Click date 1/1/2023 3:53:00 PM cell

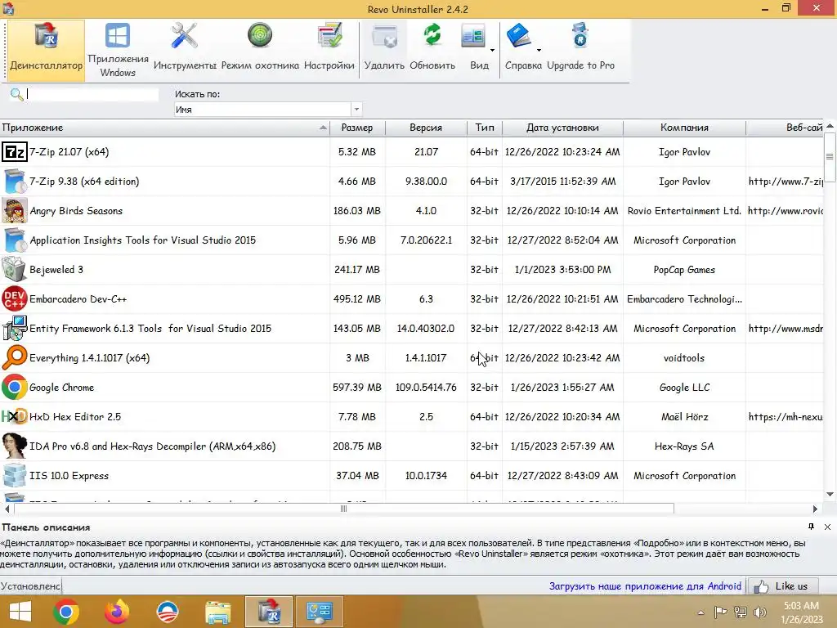(x=562, y=270)
